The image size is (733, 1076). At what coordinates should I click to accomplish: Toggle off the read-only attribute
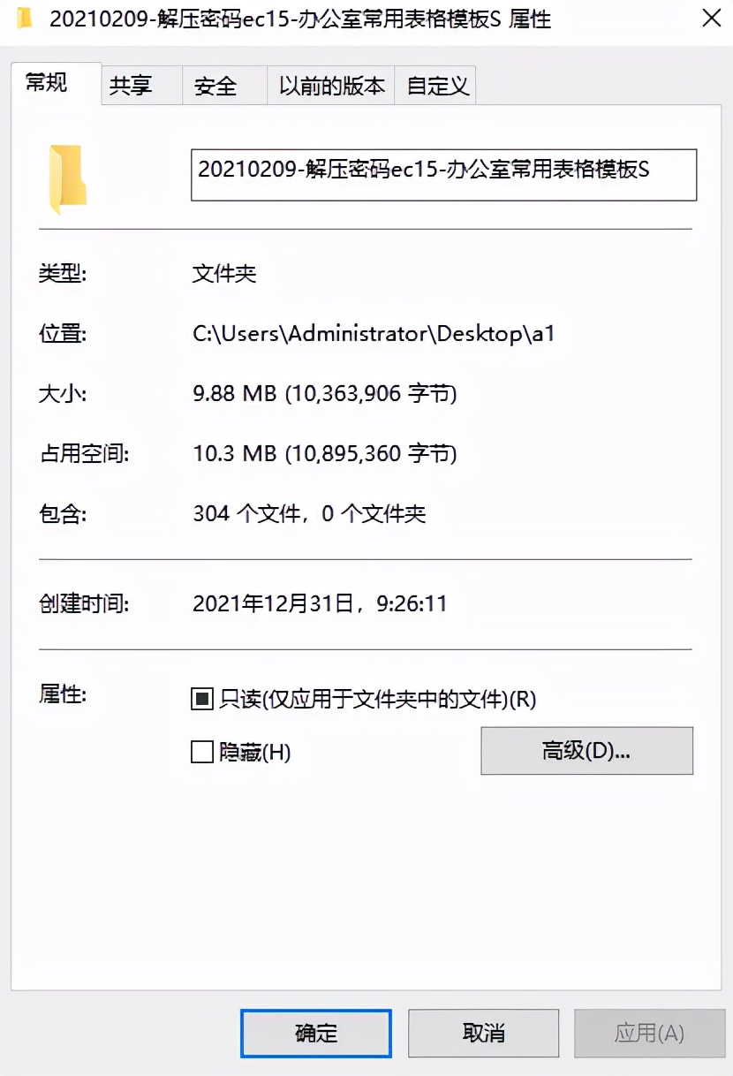coord(203,698)
